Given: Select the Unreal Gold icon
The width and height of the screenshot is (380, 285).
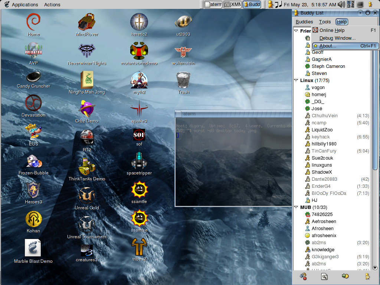Looking at the screenshot, I should tap(87, 195).
